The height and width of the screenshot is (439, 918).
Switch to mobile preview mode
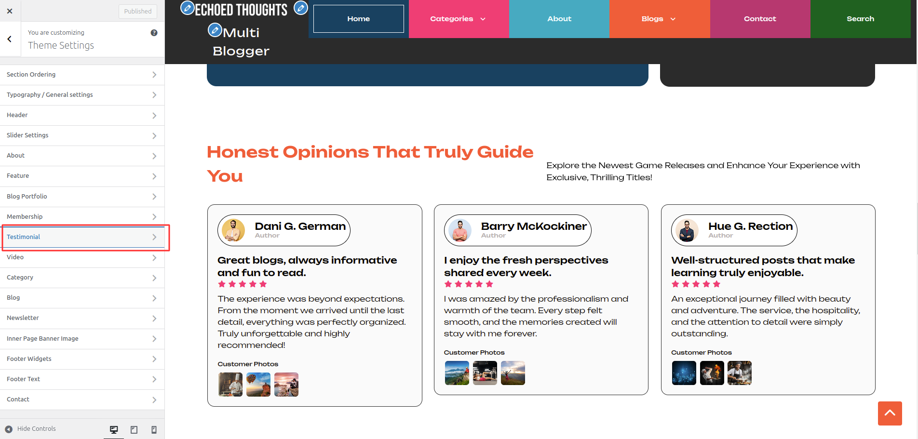pos(154,429)
